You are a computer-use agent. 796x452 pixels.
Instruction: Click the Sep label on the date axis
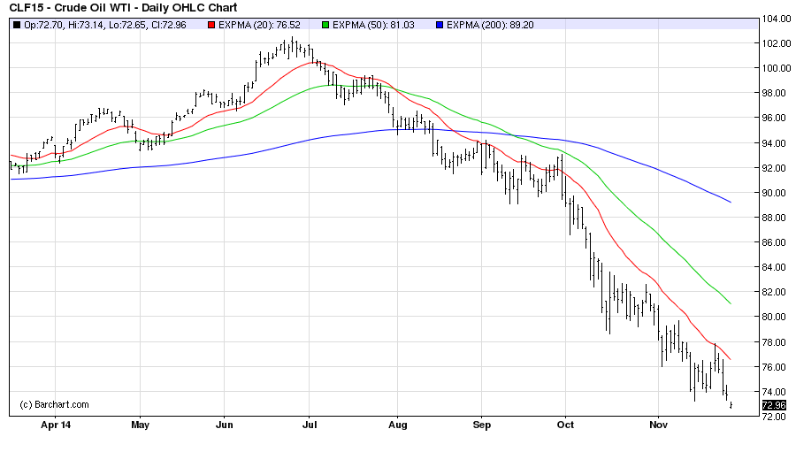481,425
